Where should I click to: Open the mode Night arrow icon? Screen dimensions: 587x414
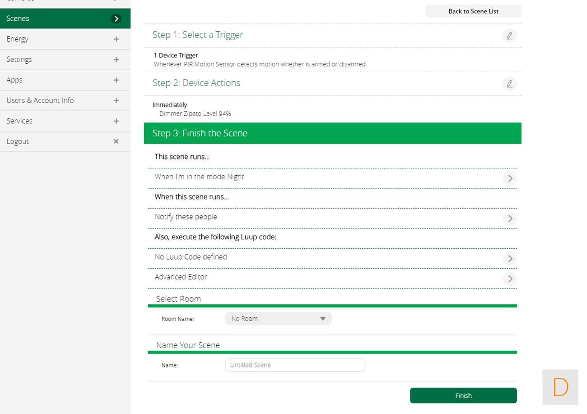pyautogui.click(x=510, y=178)
